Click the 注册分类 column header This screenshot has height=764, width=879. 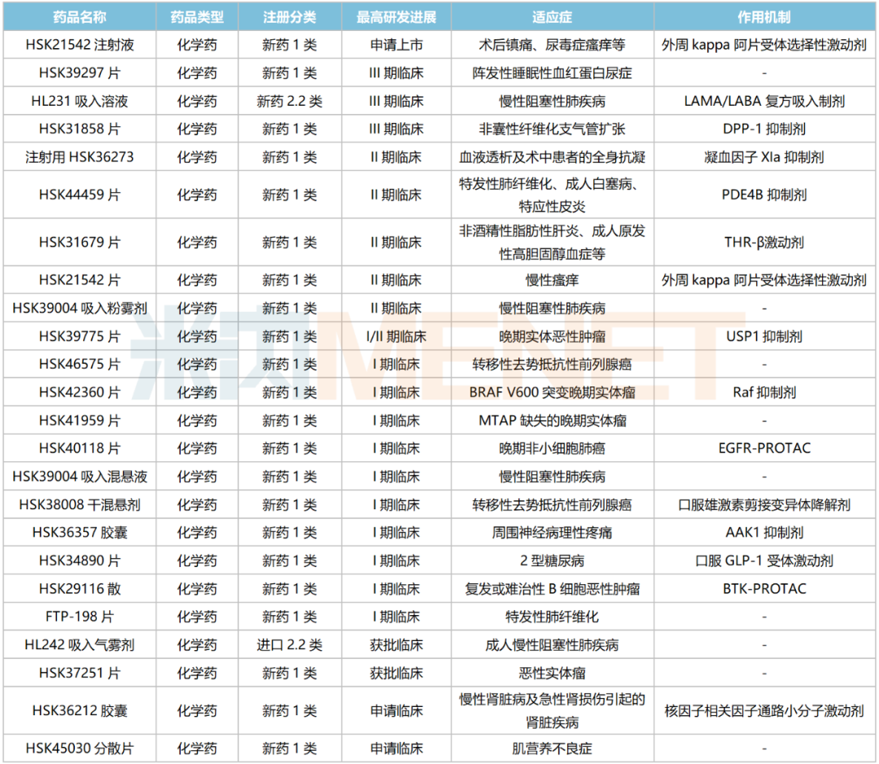(290, 17)
